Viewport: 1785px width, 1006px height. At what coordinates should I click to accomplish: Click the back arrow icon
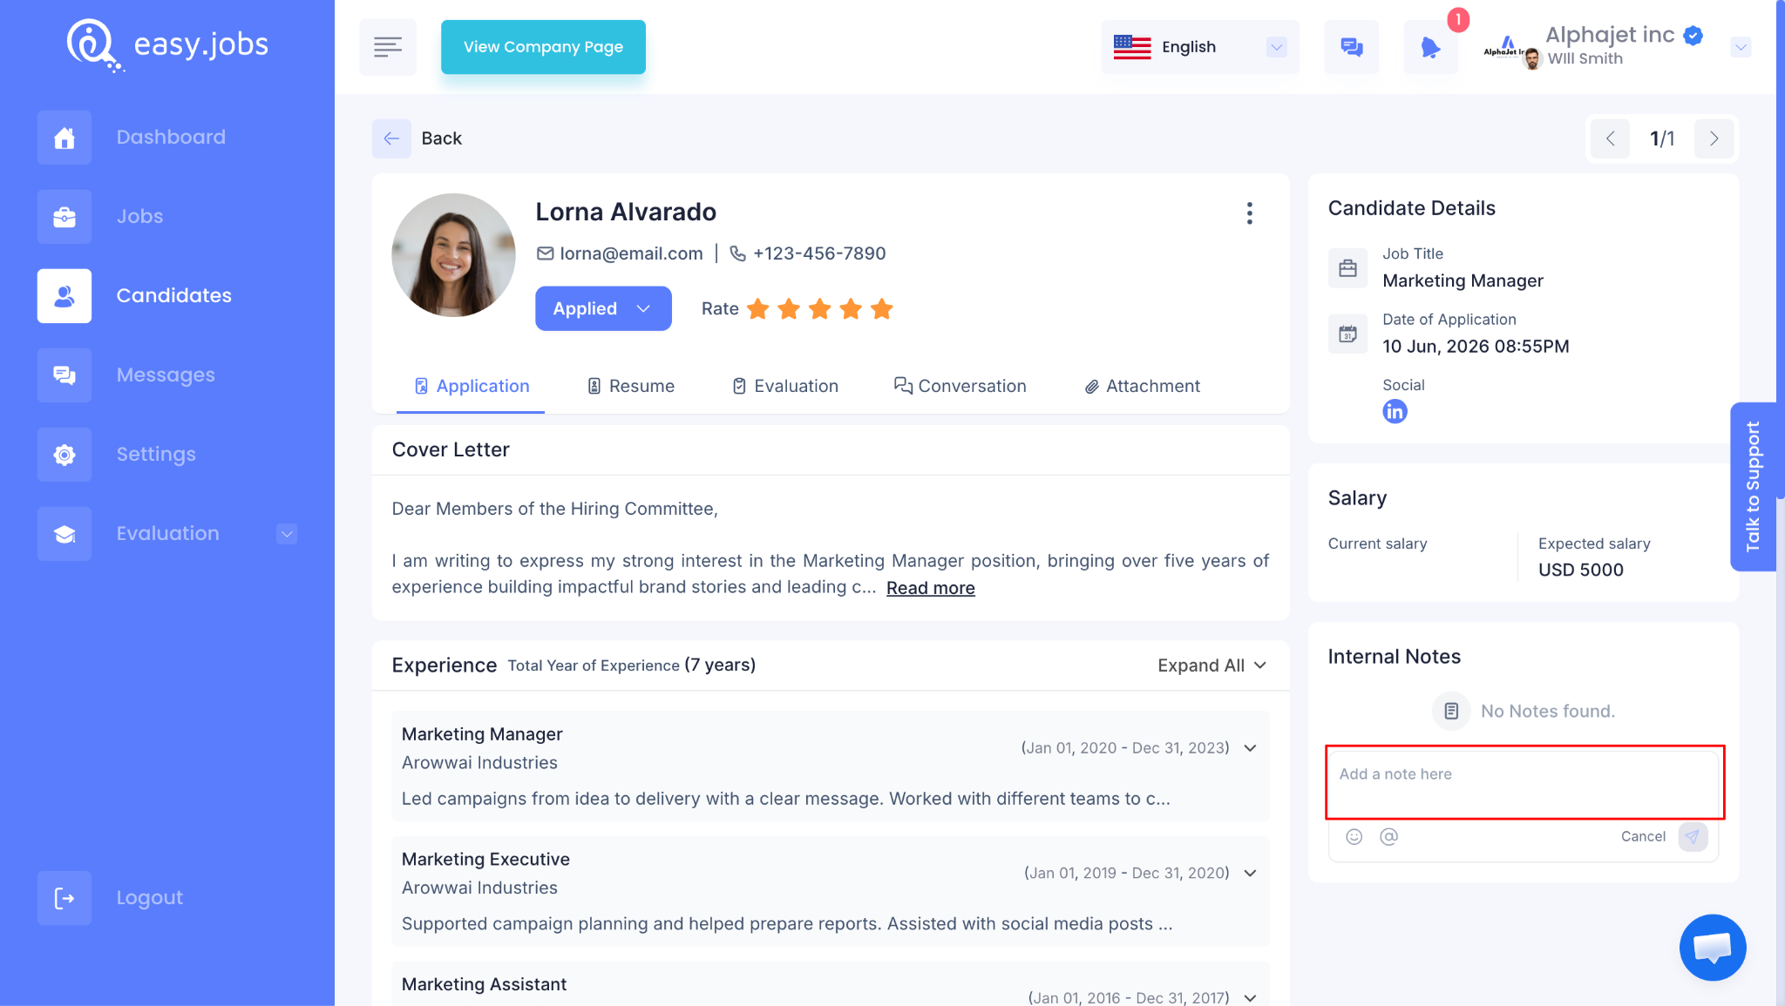[391, 138]
